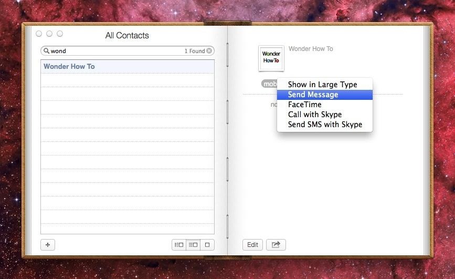The image size is (455, 279).
Task: Select Call with Skype option
Action: click(x=325, y=115)
